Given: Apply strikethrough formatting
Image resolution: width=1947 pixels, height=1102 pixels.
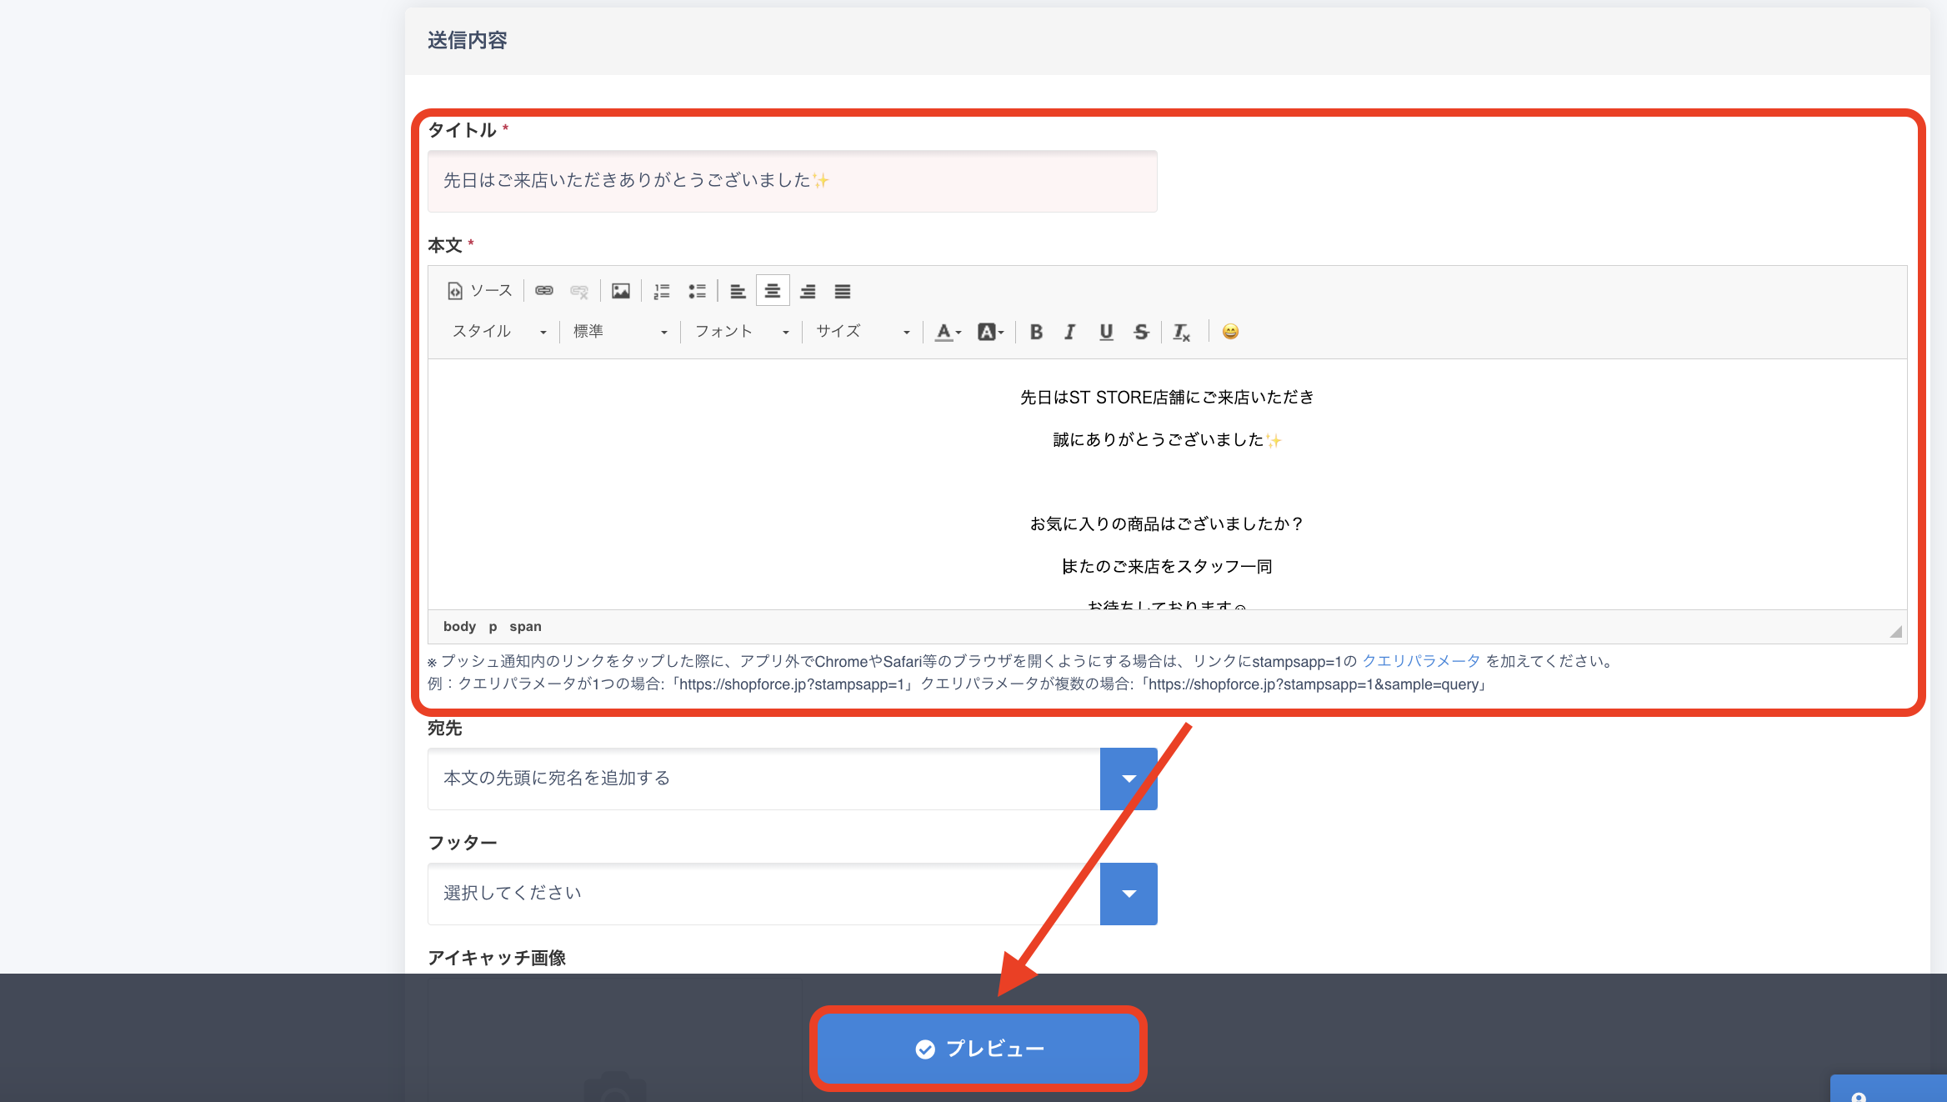Looking at the screenshot, I should 1142,332.
